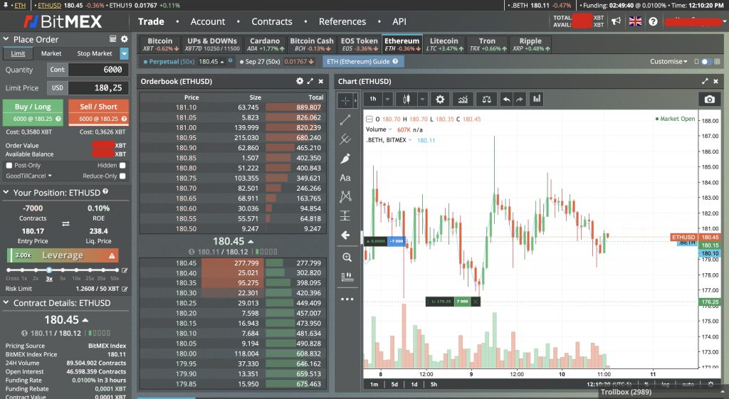
Task: Open the ETH (Ethereum) Guide link
Action: click(x=364, y=62)
